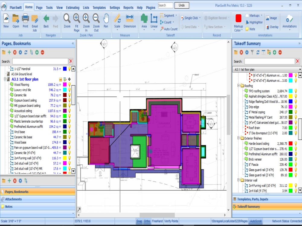302x226 pixels.
Task: Choose the Segment takeoff tool
Action: [167, 16]
